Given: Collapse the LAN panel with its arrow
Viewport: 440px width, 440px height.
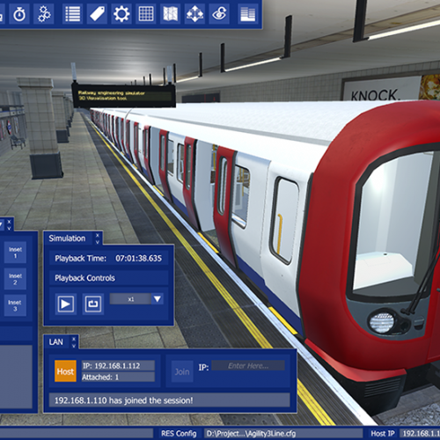Looking at the screenshot, I should tap(74, 346).
